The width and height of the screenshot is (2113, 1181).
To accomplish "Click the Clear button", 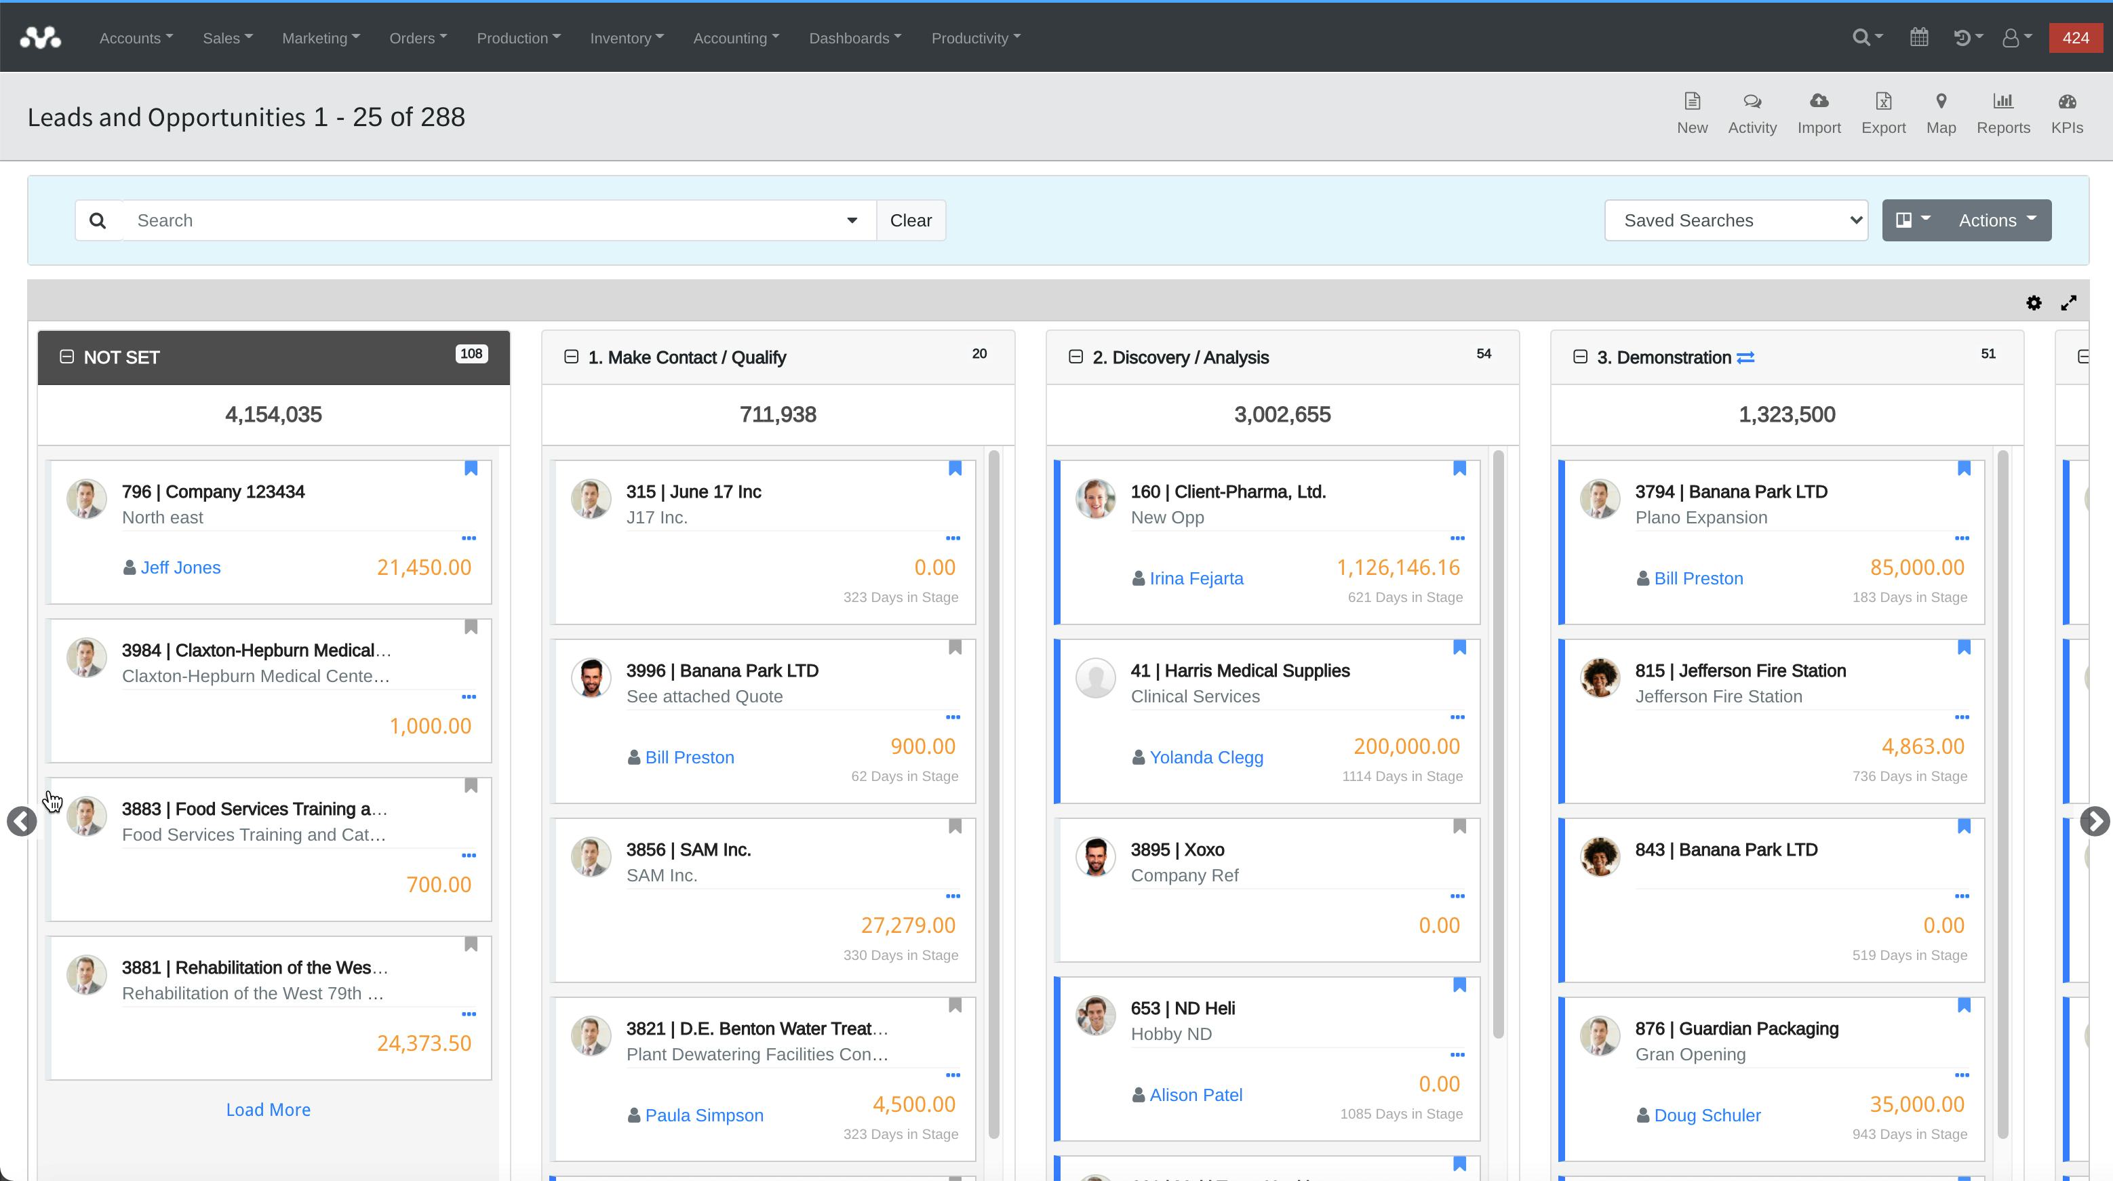I will pos(911,220).
